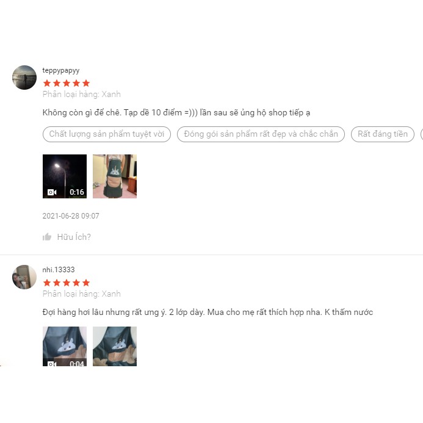
Task: Click the 'Hữu Ích?' helpful link
Action: point(74,237)
